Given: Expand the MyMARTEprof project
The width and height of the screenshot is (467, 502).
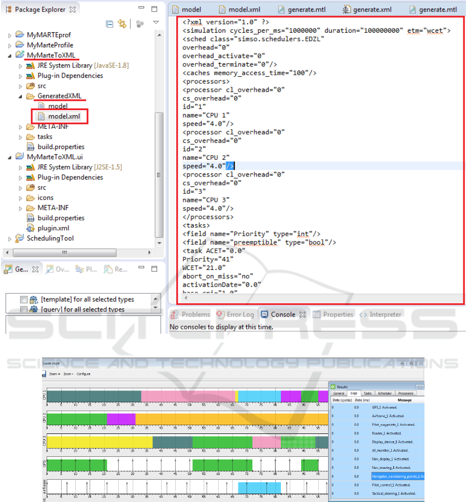Looking at the screenshot, I should [x=10, y=35].
